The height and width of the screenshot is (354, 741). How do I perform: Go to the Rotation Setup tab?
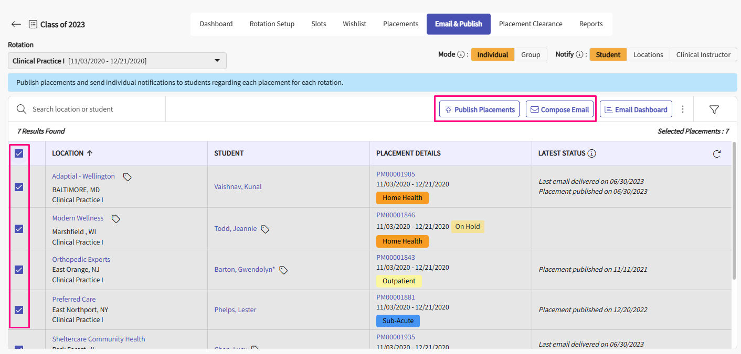click(272, 24)
